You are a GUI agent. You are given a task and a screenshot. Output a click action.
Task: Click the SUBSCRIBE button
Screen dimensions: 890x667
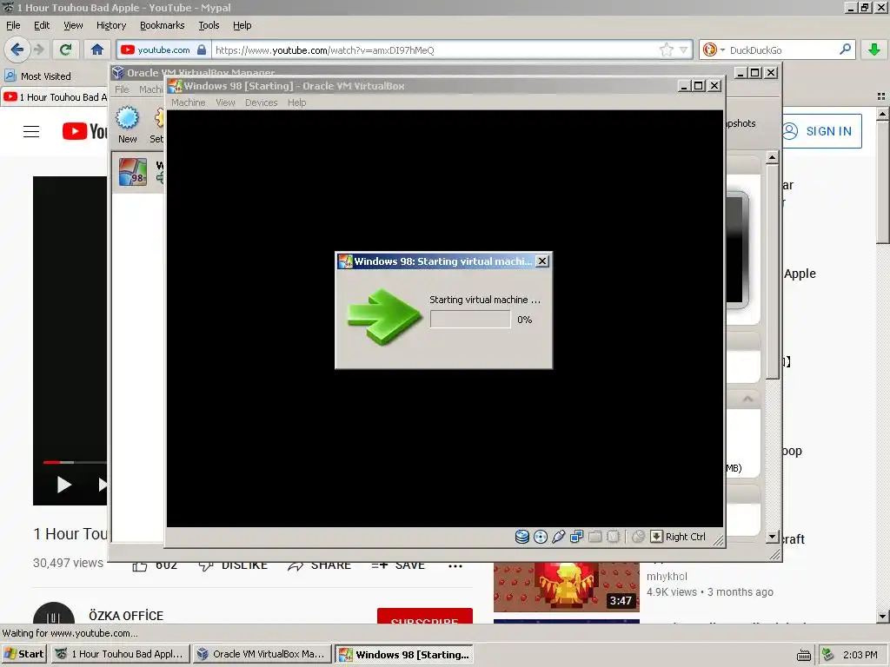pos(424,616)
